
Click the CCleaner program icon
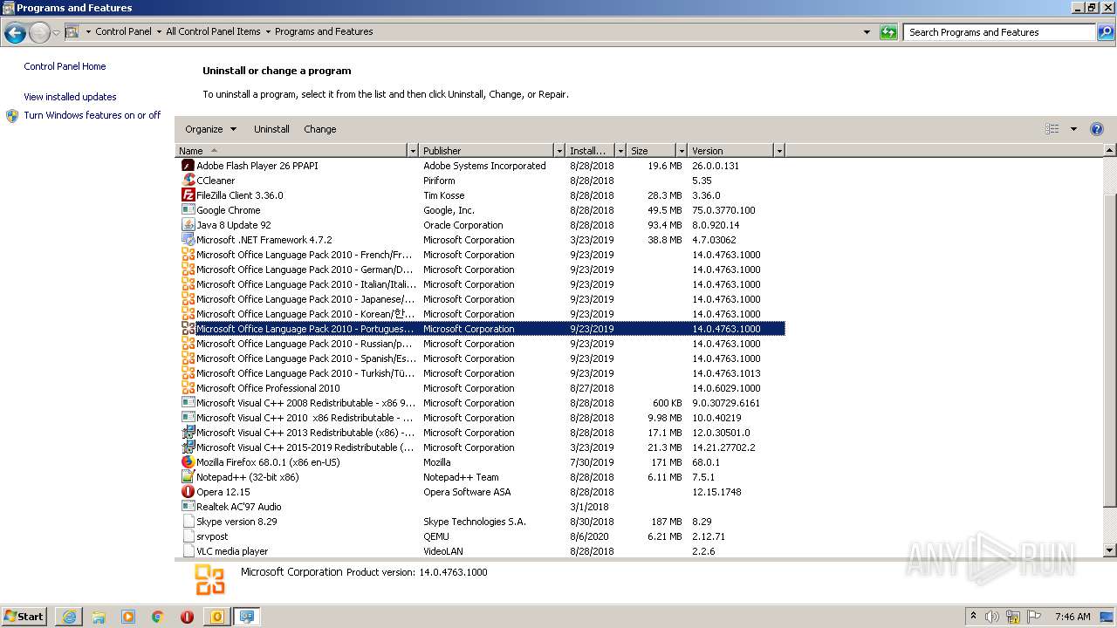coord(188,181)
